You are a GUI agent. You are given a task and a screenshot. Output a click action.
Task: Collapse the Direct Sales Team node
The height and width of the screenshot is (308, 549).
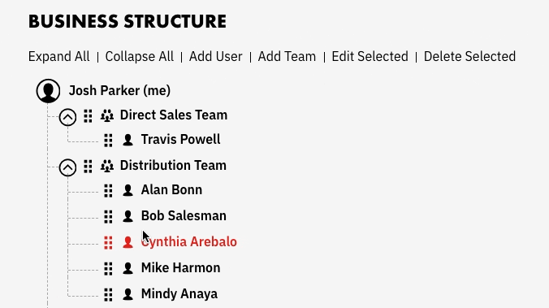pyautogui.click(x=67, y=117)
